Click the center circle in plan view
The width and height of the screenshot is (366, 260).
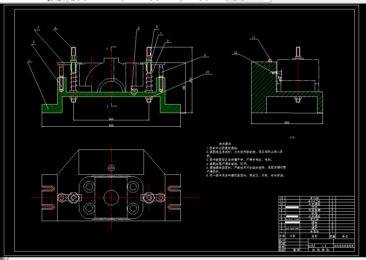111,198
